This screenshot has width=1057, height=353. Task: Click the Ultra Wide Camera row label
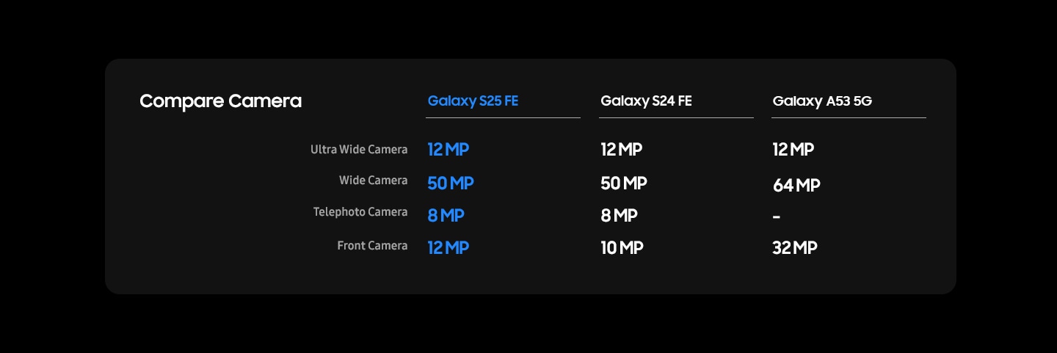(358, 150)
